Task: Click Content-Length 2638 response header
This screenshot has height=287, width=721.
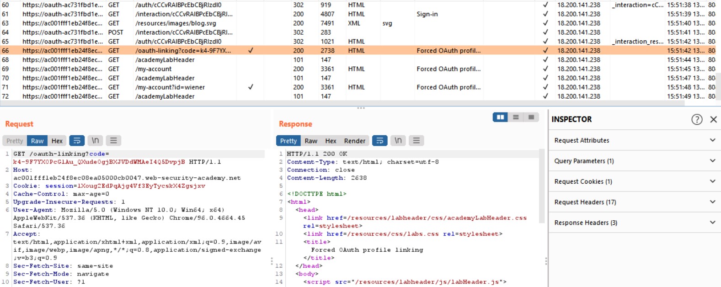Action: click(327, 178)
